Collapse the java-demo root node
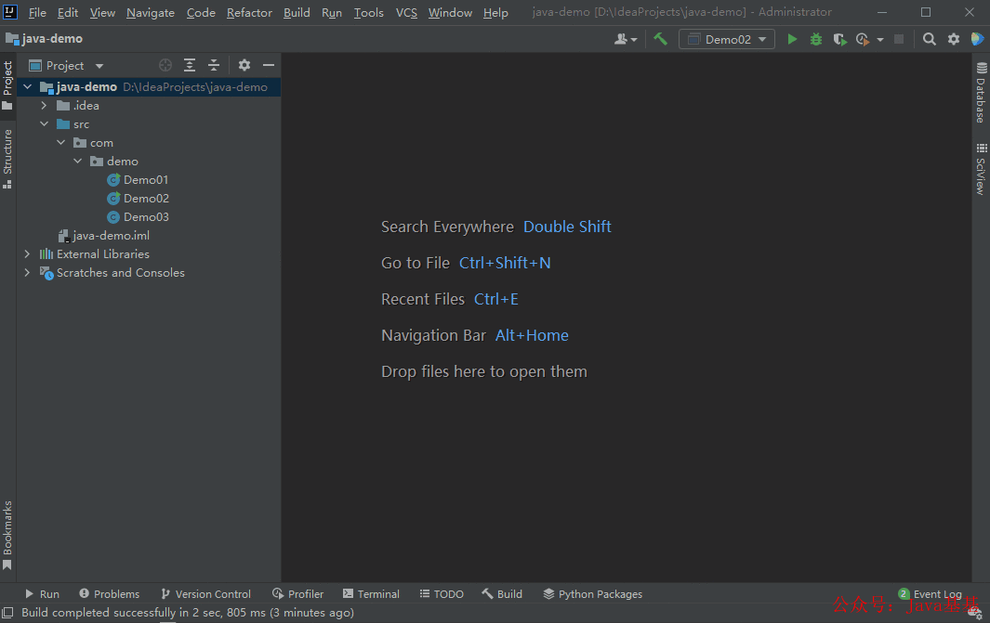Screen dimensions: 990x623 click(x=28, y=87)
